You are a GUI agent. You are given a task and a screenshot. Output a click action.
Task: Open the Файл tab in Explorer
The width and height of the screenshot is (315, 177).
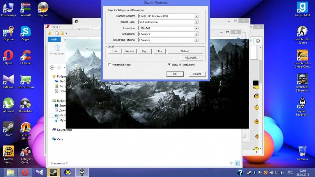pos(54,39)
